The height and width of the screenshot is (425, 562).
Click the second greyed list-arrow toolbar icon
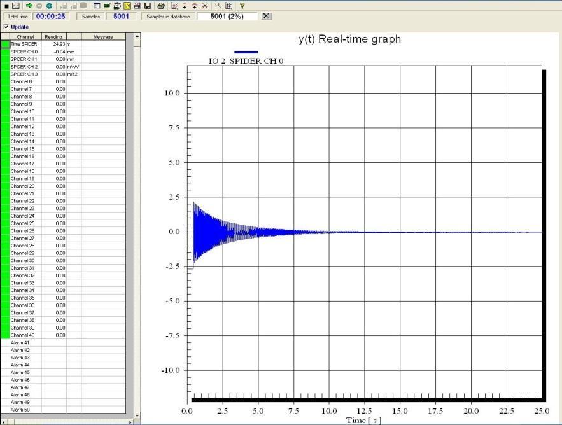[x=73, y=6]
